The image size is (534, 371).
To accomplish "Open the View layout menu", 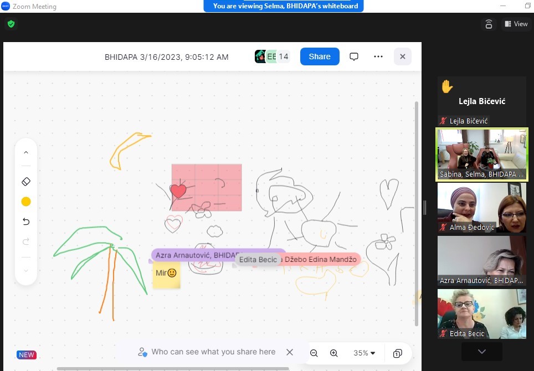I will [516, 24].
